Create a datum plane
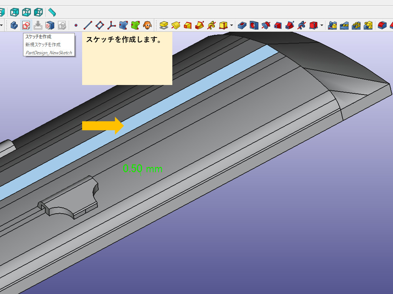393x294 pixels. (99, 26)
